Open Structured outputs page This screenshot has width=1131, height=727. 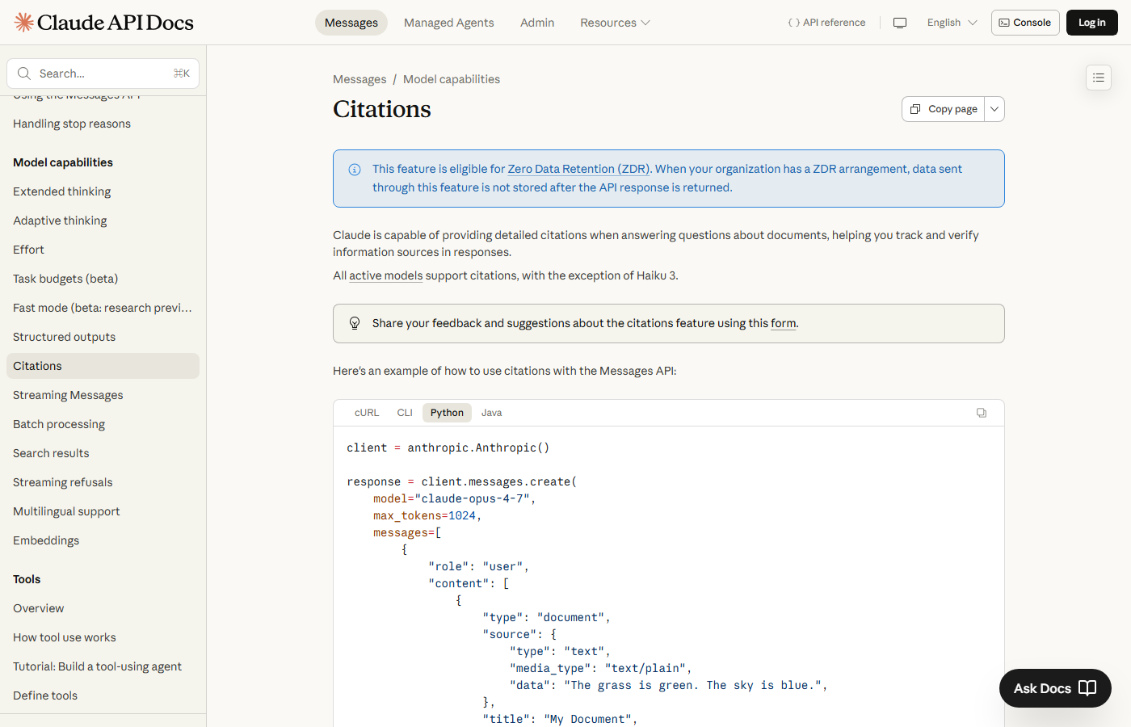[103, 337]
